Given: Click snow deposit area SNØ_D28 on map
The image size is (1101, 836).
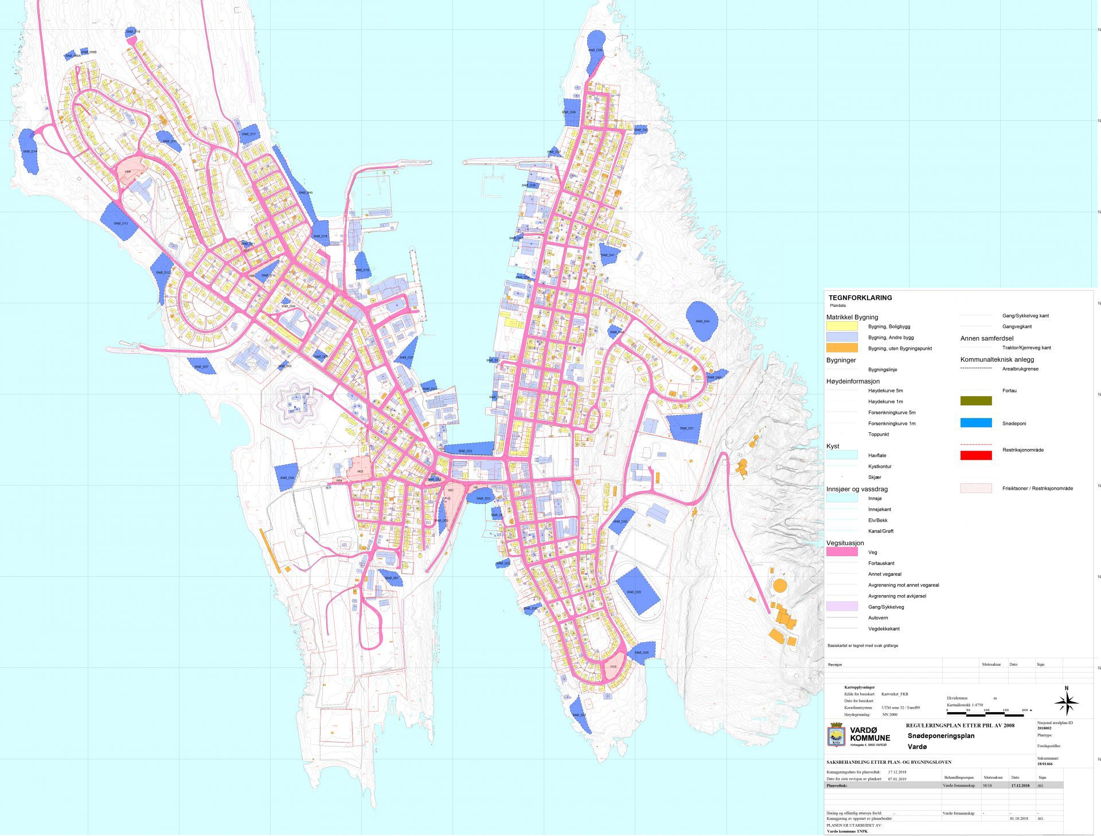Looking at the screenshot, I should coord(642,653).
